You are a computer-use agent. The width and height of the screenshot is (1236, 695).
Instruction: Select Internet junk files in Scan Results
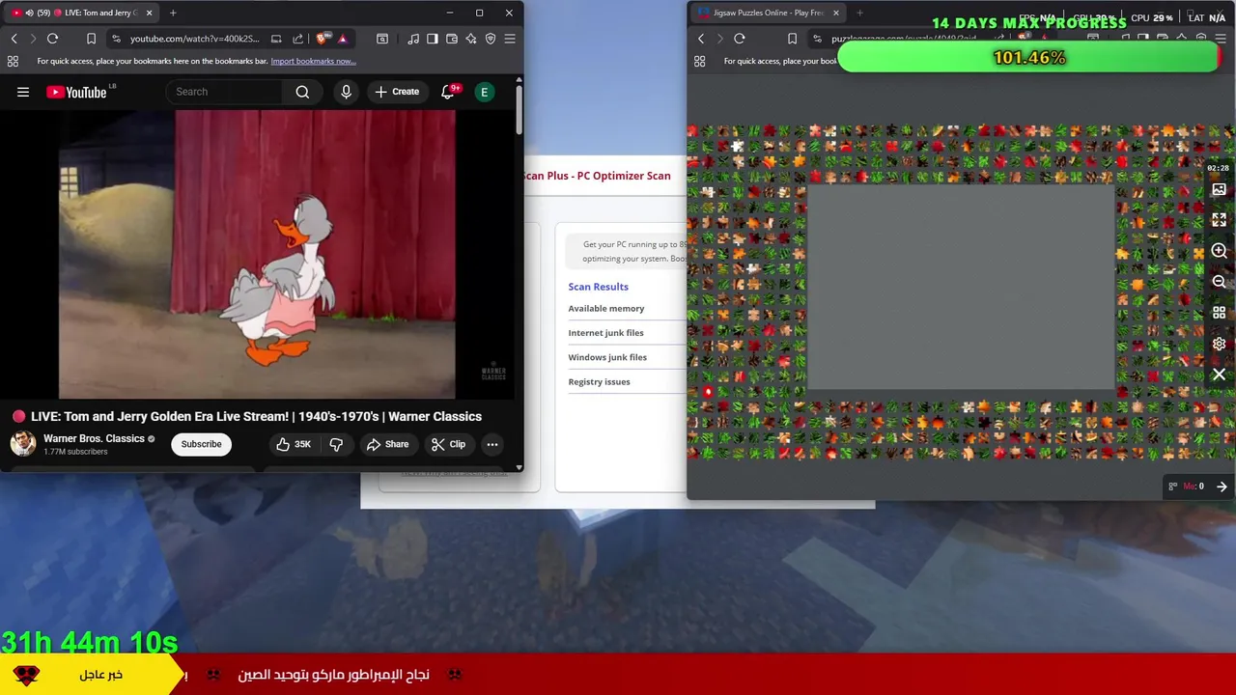(605, 333)
